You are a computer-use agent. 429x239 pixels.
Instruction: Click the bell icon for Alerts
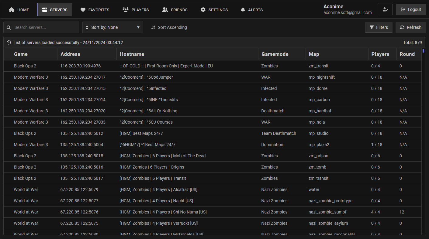pos(243,10)
